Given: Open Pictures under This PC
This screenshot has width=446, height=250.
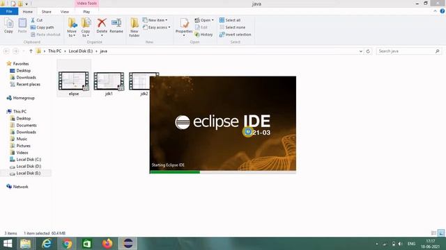Looking at the screenshot, I should (23, 146).
